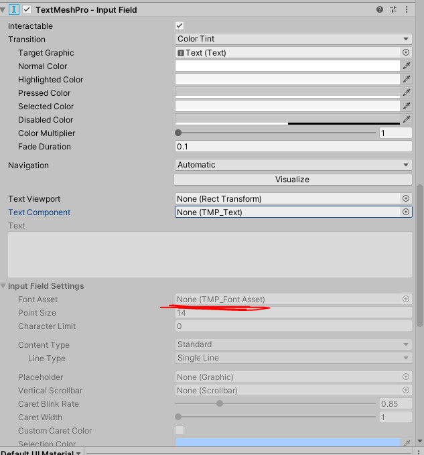Open the Navigation Automatic dropdown
The width and height of the screenshot is (424, 455).
coord(293,165)
